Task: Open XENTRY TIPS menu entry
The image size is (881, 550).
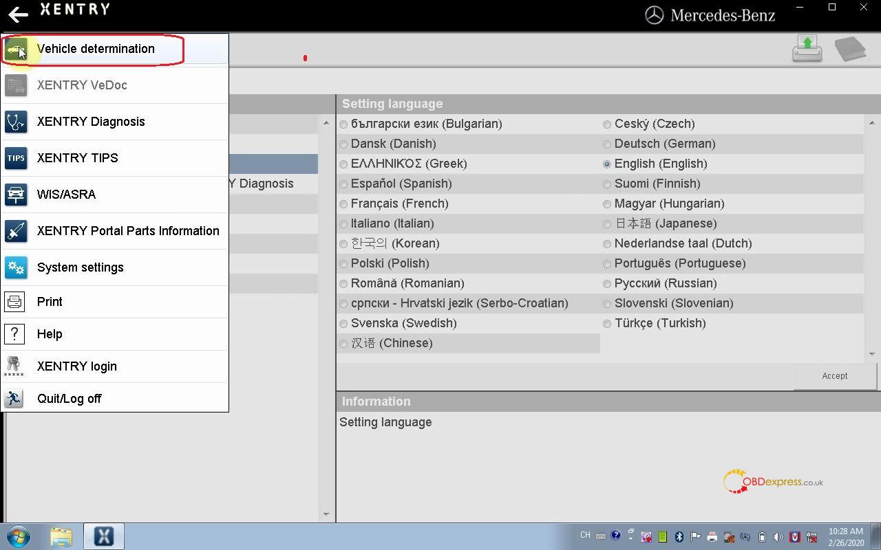Action: coord(114,158)
